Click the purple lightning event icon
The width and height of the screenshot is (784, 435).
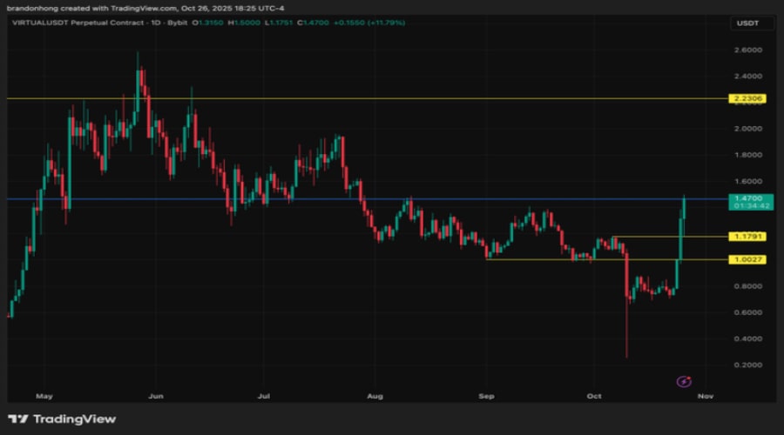pos(684,381)
